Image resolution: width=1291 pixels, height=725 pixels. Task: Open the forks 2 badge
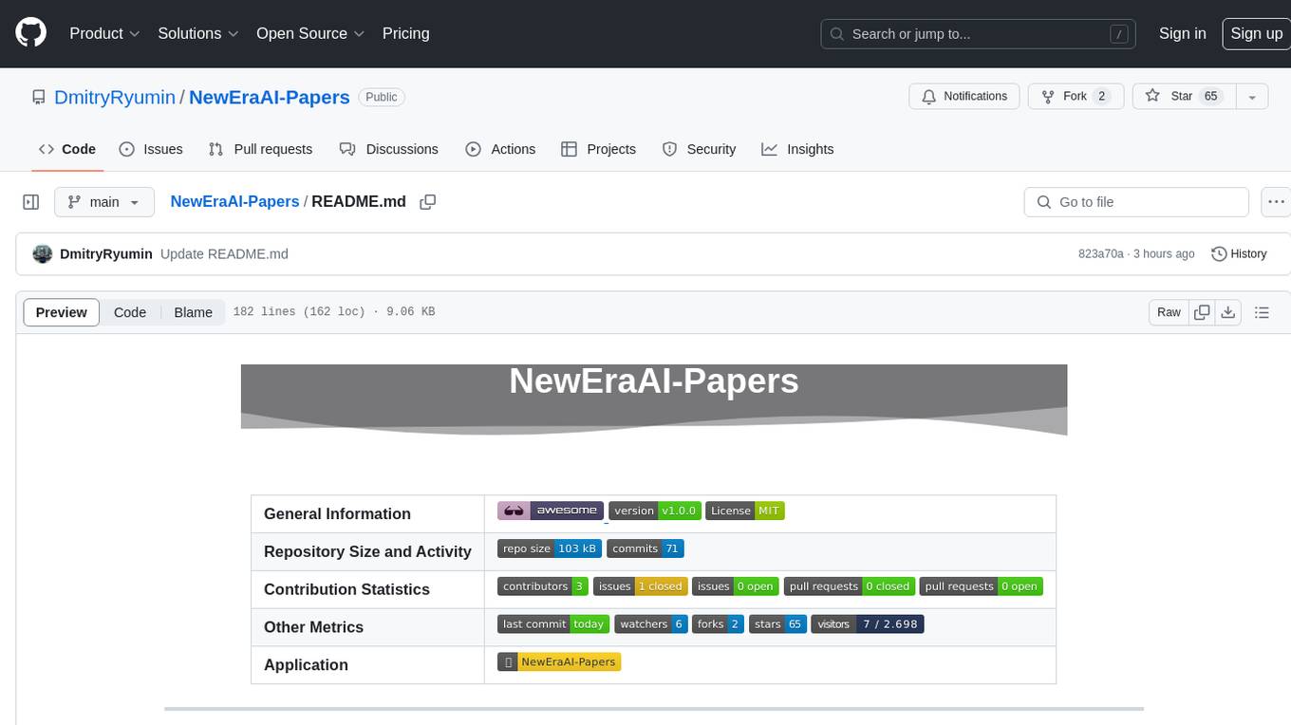pos(718,624)
